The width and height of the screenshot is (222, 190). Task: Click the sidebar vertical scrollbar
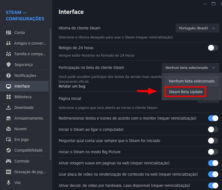pyautogui.click(x=50, y=94)
